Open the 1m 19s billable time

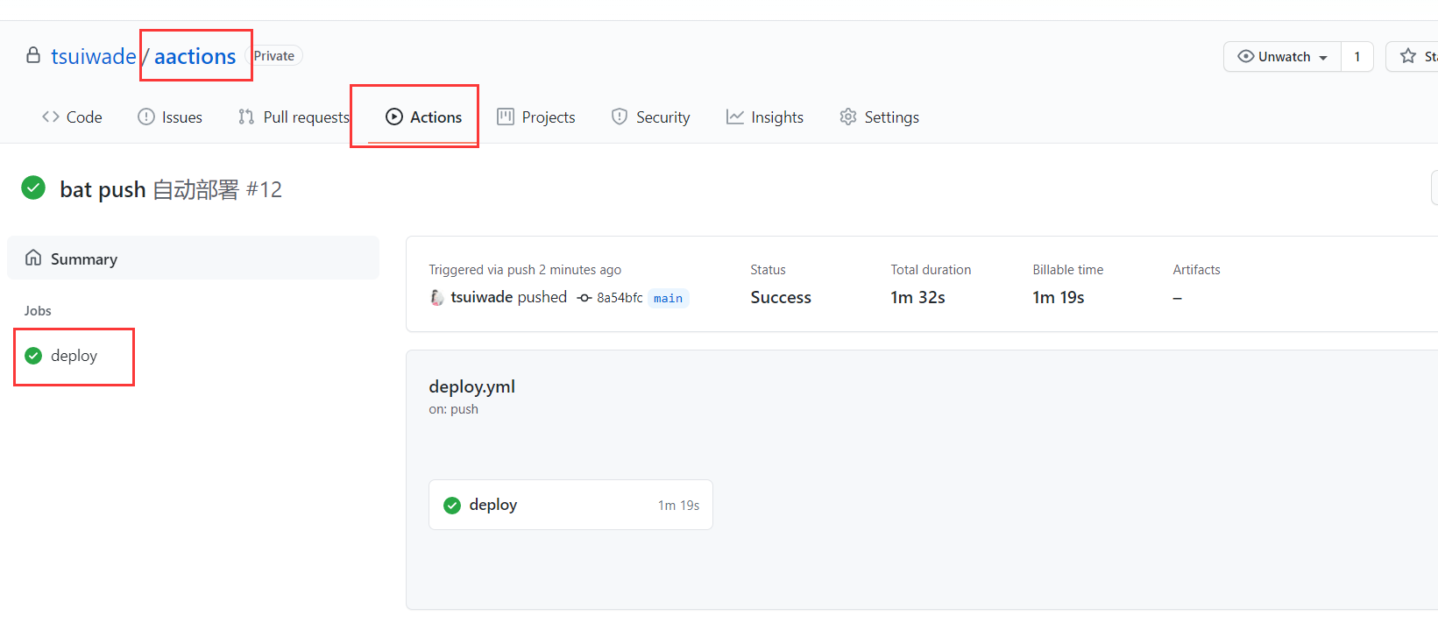(1058, 297)
